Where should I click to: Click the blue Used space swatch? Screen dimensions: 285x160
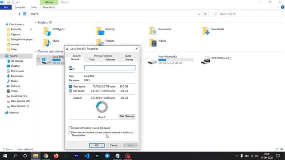[x=70, y=87]
